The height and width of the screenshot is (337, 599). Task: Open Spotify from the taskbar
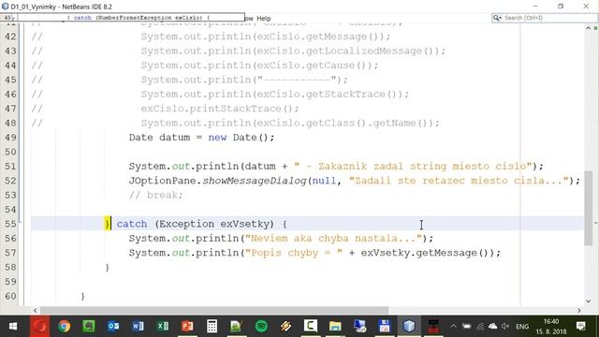261,327
